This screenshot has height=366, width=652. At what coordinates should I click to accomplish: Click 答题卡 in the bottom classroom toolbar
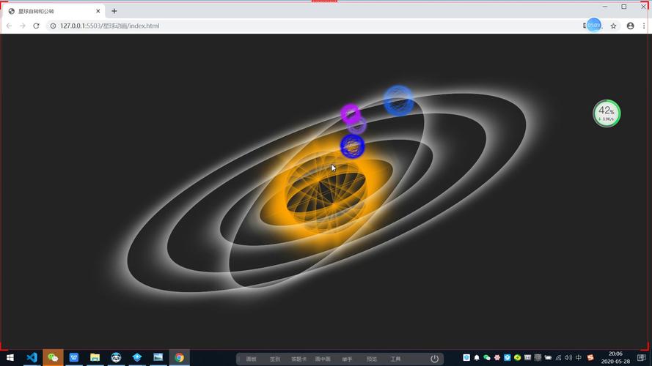point(298,359)
